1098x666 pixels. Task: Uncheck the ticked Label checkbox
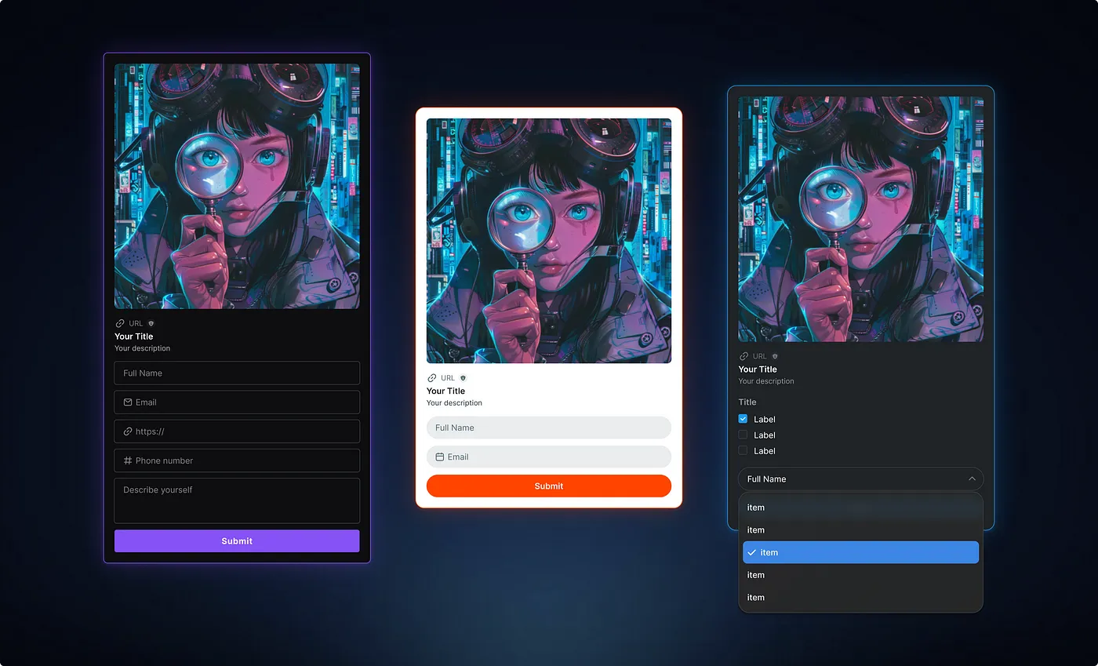point(744,419)
